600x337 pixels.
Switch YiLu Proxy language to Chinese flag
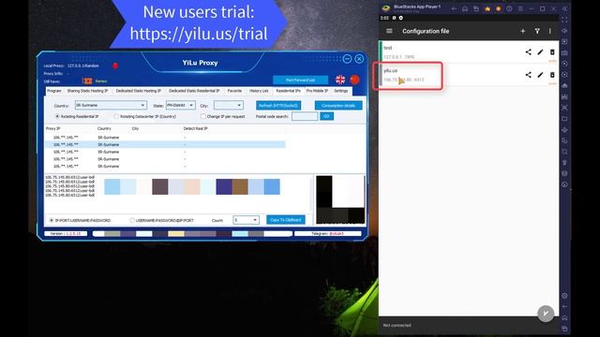354,80
